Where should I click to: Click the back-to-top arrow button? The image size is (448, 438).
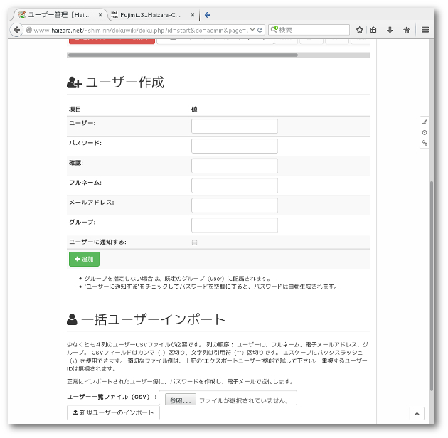pos(417,413)
